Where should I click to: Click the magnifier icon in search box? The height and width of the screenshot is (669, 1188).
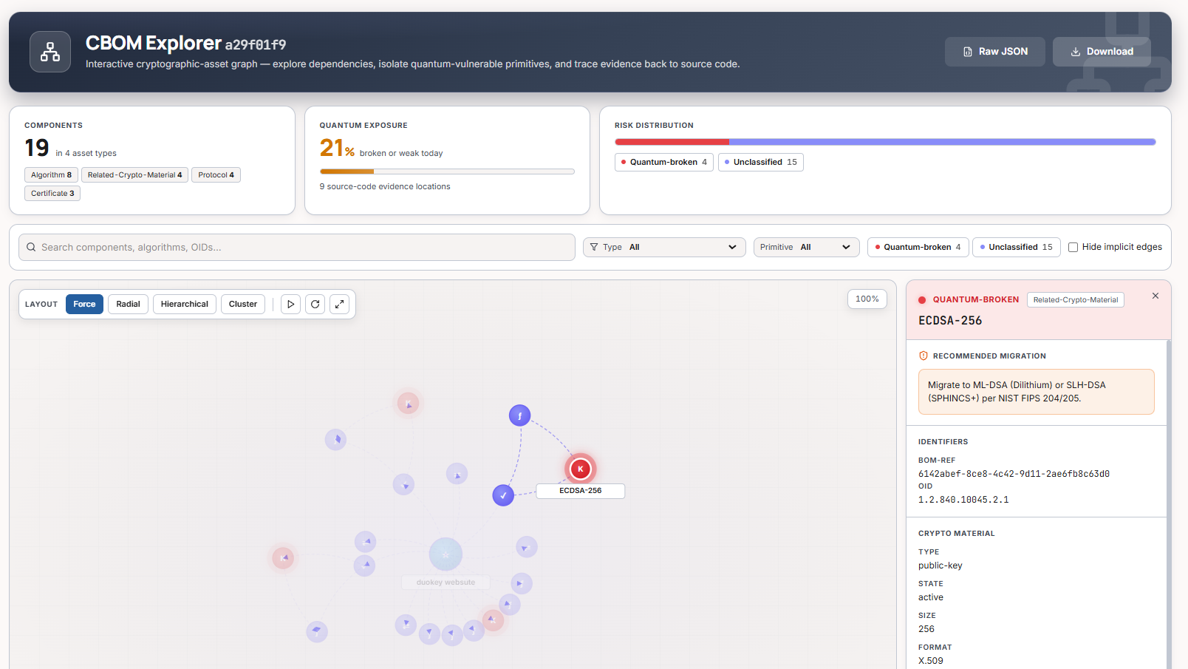pyautogui.click(x=31, y=247)
